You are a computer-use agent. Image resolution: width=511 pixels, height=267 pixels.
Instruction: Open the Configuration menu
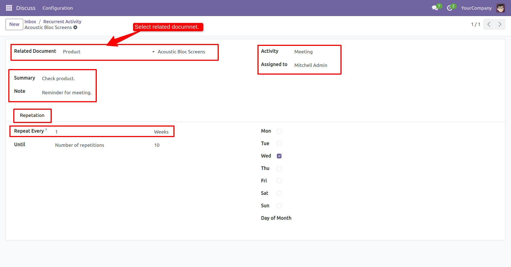58,8
